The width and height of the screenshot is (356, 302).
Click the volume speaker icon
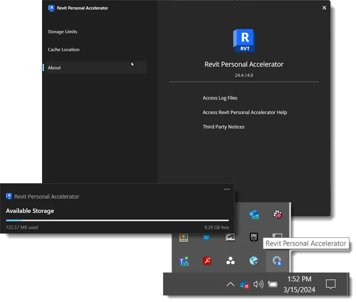click(x=258, y=284)
